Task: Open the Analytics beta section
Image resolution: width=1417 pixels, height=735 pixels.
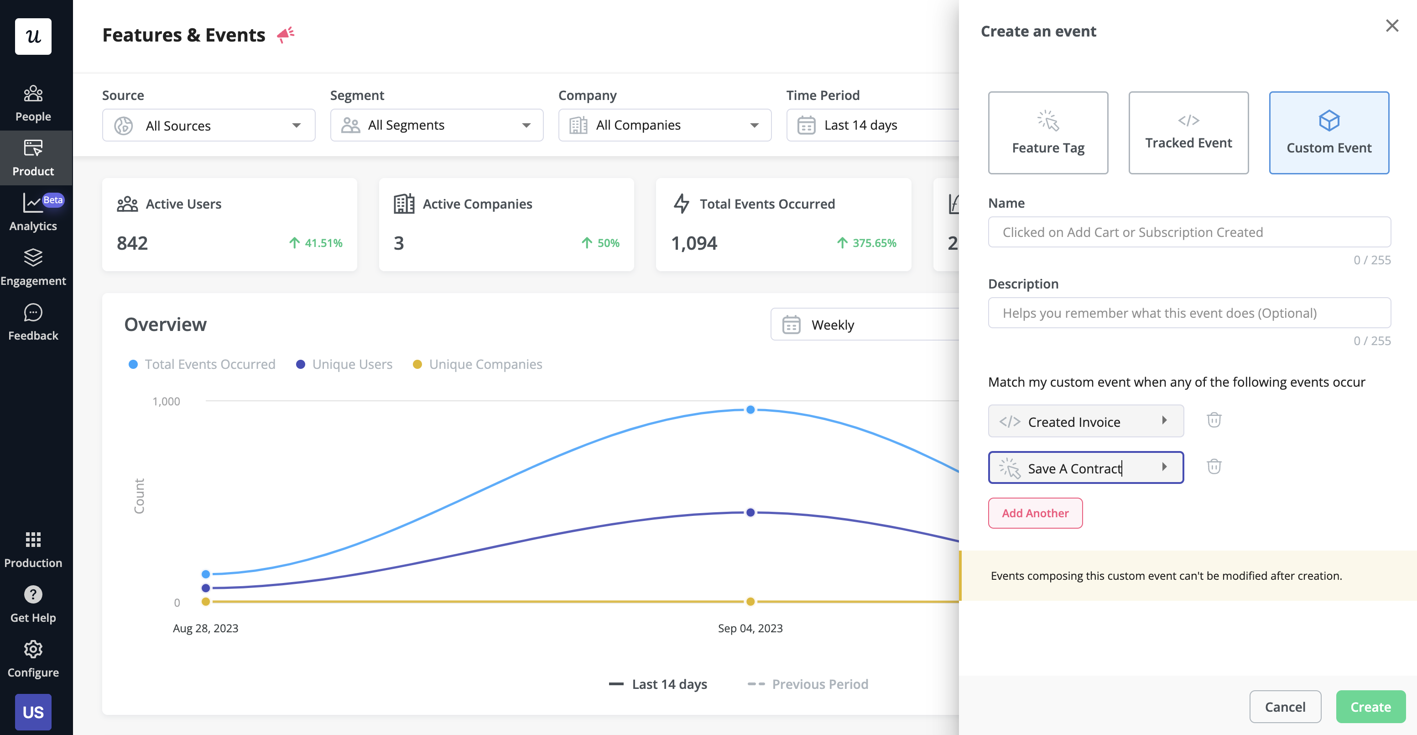Action: 33,213
